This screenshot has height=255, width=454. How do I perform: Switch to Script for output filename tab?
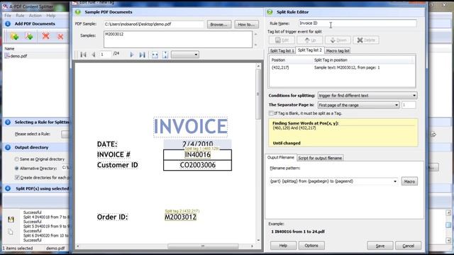(320, 158)
